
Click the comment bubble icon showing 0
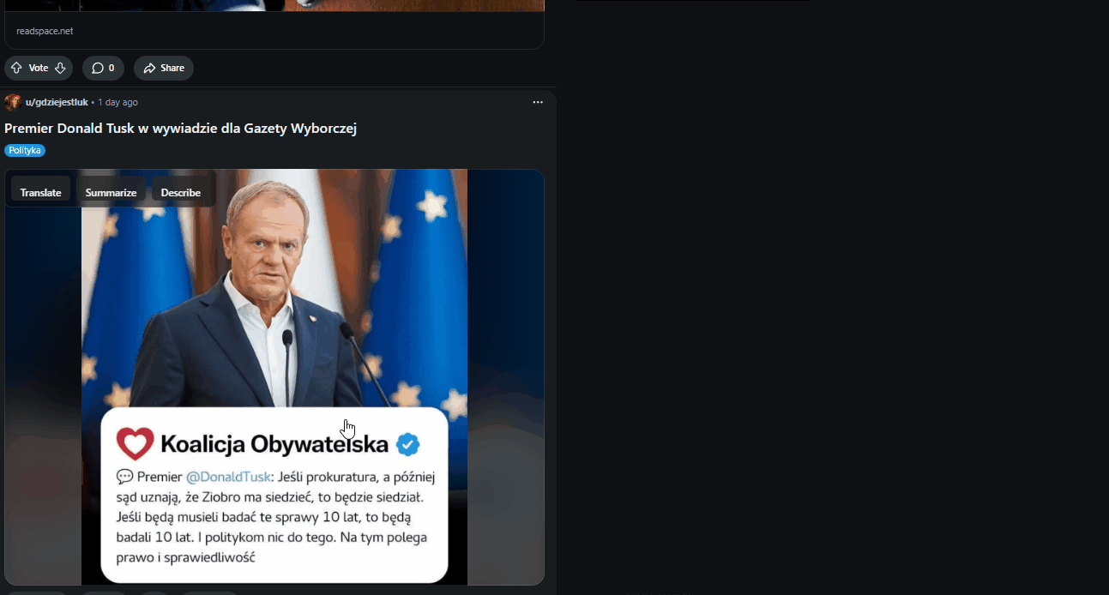click(98, 68)
